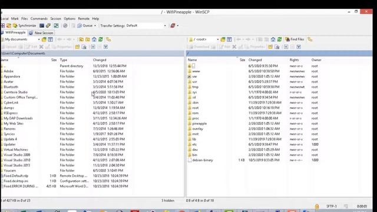The image size is (377, 212).
Task: Select the pineapple folder in remote panel
Action: [199, 124]
